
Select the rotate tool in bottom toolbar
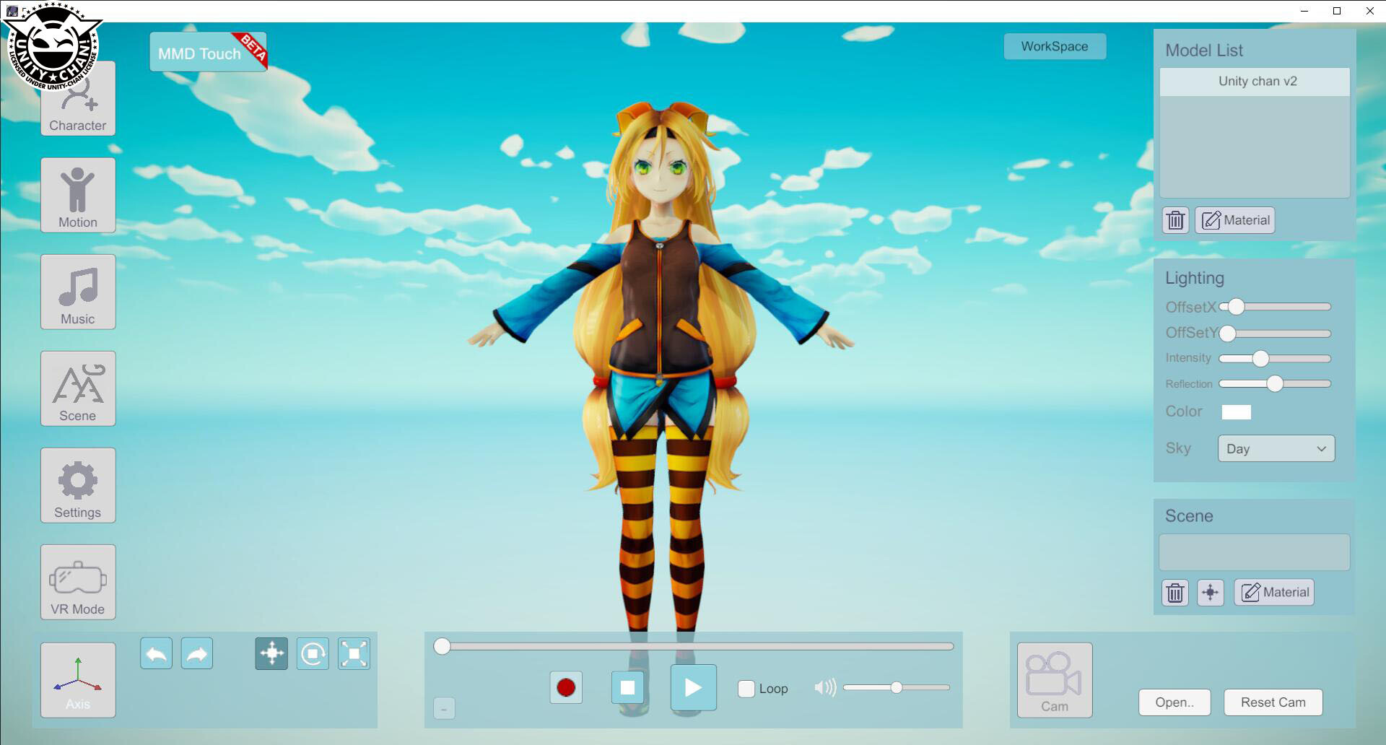[x=313, y=653]
